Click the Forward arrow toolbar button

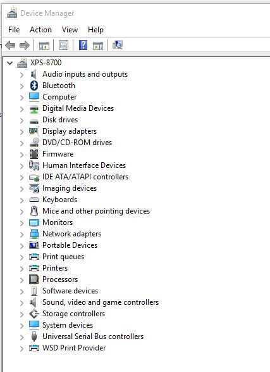coord(25,45)
